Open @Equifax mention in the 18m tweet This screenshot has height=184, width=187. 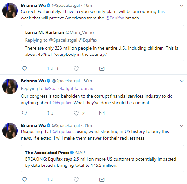click(115, 18)
